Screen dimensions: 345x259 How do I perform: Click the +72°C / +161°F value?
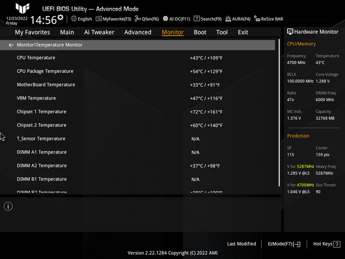[206, 112]
